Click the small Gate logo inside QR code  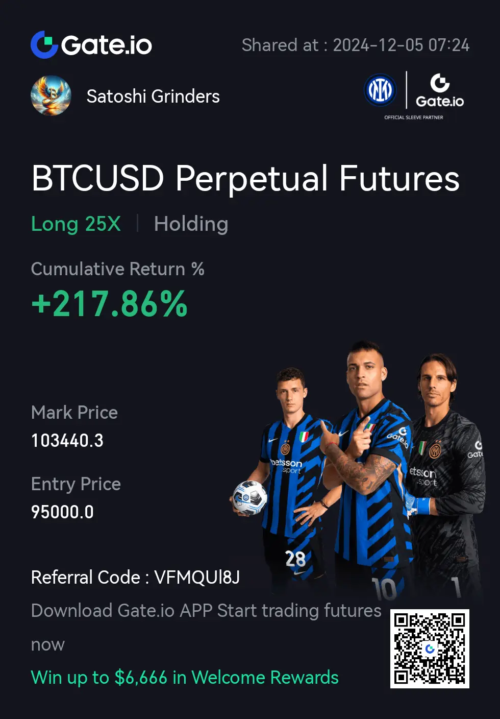tap(430, 649)
